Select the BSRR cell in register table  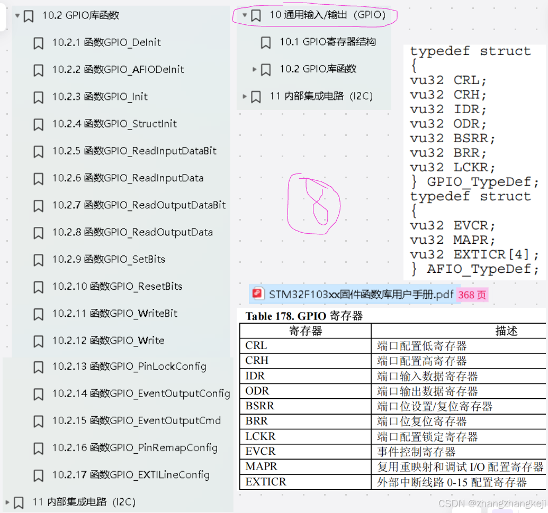pyautogui.click(x=305, y=406)
